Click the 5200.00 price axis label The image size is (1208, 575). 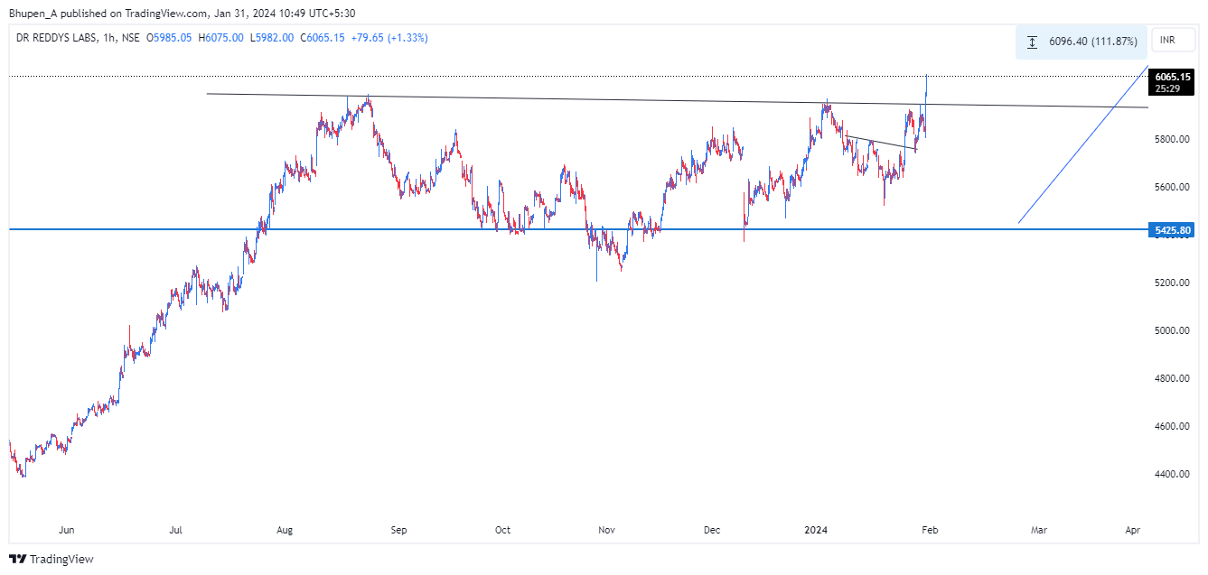1173,283
